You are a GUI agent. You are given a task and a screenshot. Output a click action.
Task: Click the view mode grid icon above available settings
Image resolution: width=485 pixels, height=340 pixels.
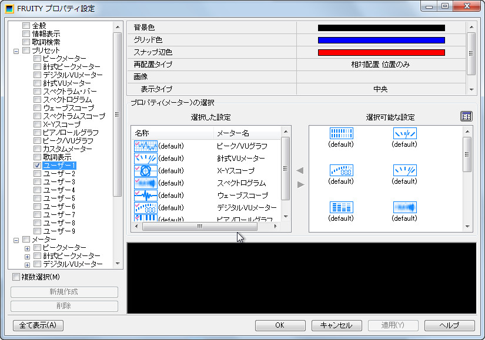pos(466,116)
